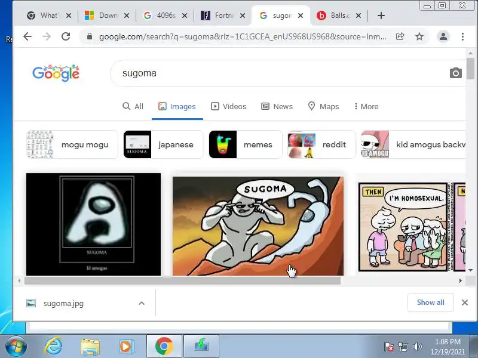Open Windows Media Player from taskbar
This screenshot has height=358, width=478.
(x=126, y=347)
